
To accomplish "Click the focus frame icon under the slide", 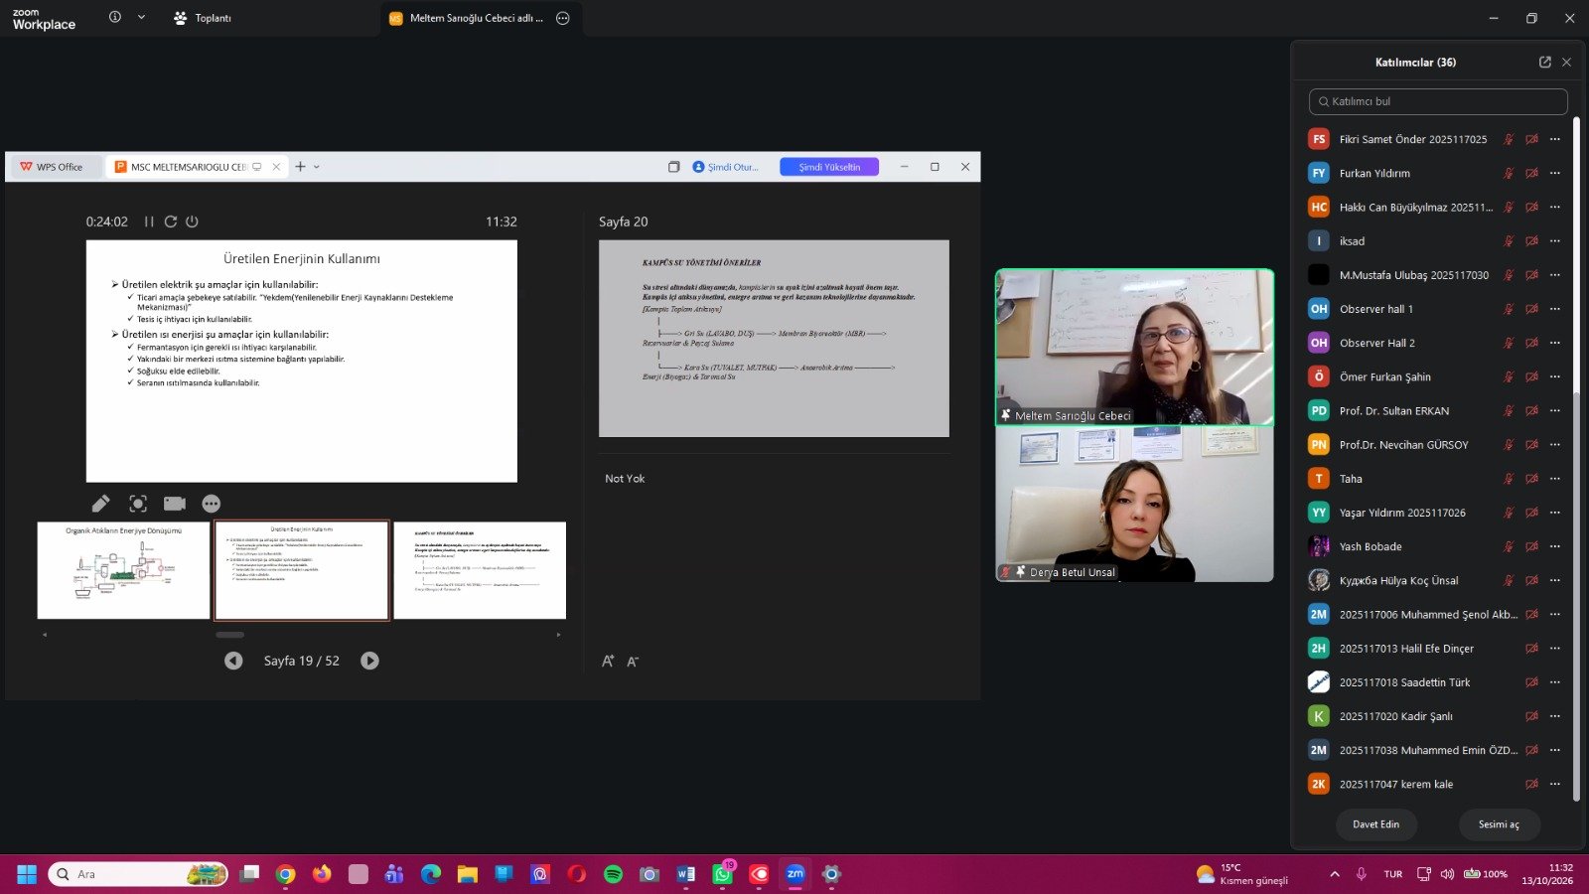I will [x=138, y=504].
